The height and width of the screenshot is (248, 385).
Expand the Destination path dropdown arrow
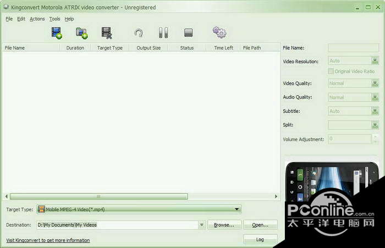(x=202, y=225)
